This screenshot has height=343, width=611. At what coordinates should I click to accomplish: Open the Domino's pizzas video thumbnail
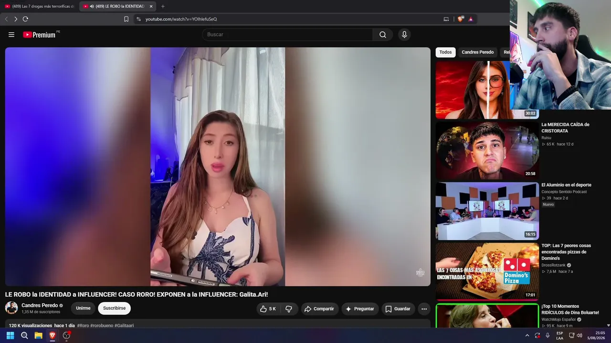tap(487, 272)
